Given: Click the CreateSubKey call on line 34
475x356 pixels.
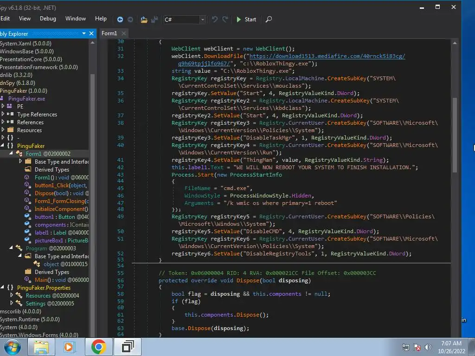Looking at the screenshot, I should pyautogui.click(x=347, y=78).
